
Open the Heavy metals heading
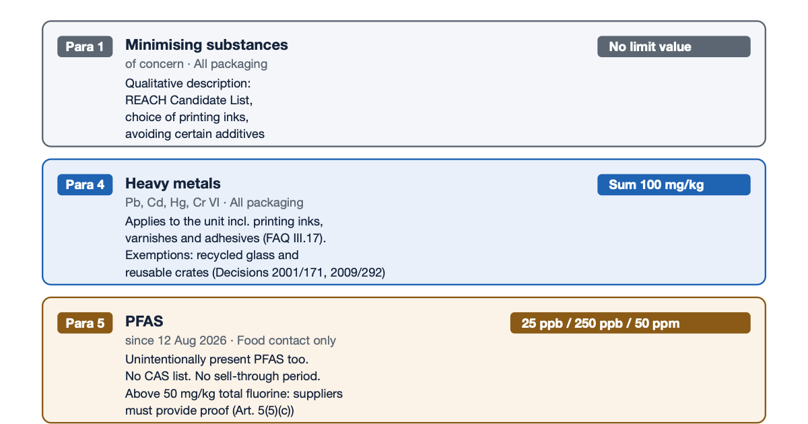coord(173,183)
